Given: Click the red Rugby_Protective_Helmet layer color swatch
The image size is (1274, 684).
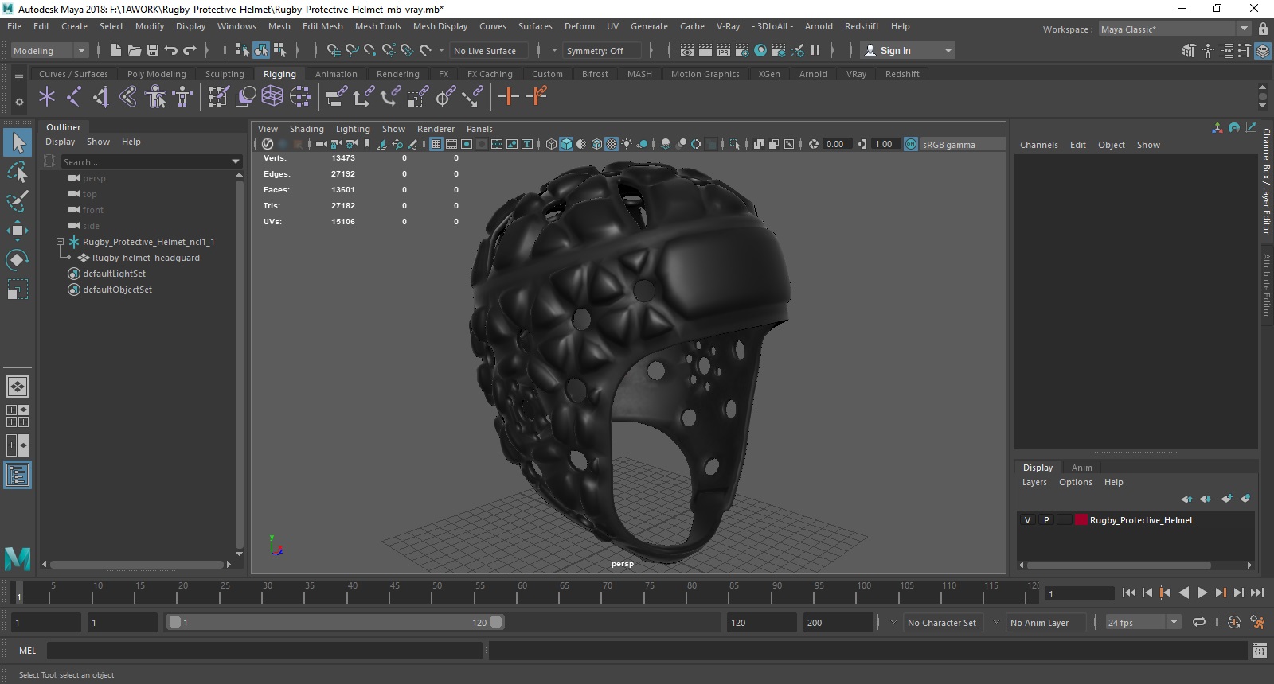Looking at the screenshot, I should point(1081,520).
